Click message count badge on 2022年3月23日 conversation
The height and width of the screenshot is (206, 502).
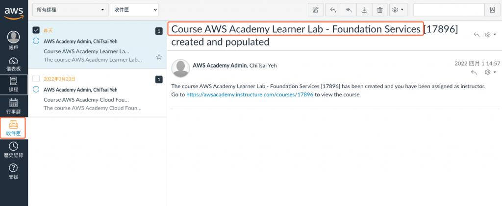159,79
